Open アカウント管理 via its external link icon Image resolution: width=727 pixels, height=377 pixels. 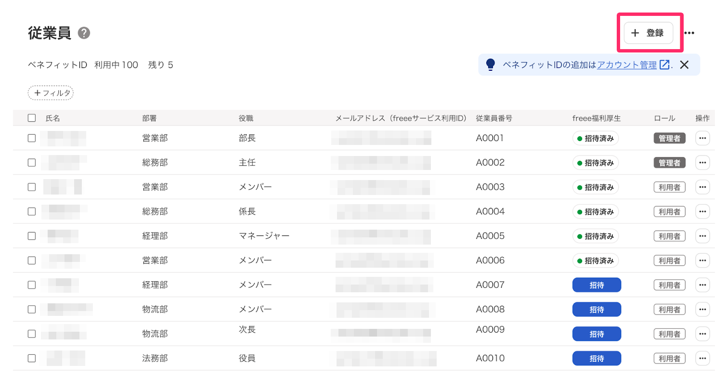pyautogui.click(x=664, y=64)
